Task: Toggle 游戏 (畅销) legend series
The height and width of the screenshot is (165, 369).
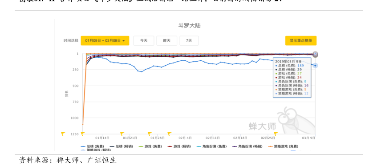Action: [x=179, y=146]
